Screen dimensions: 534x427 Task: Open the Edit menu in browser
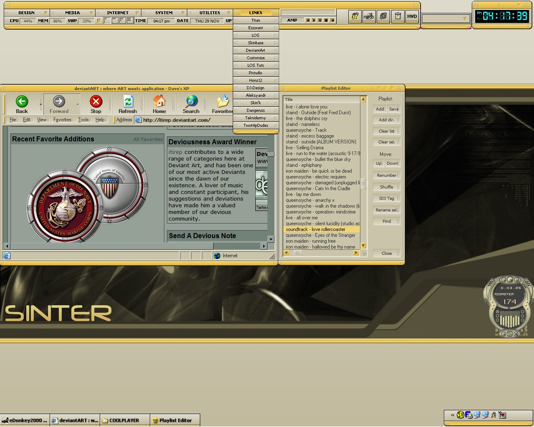(26, 120)
